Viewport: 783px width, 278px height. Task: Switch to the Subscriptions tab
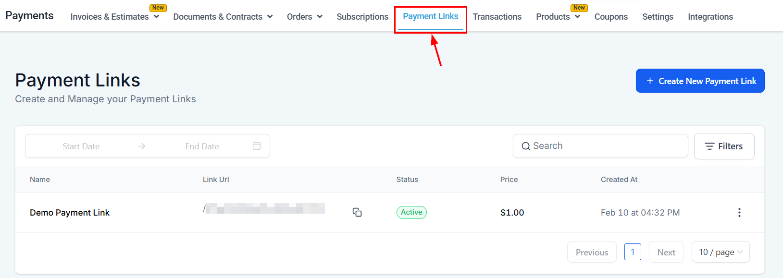(362, 17)
